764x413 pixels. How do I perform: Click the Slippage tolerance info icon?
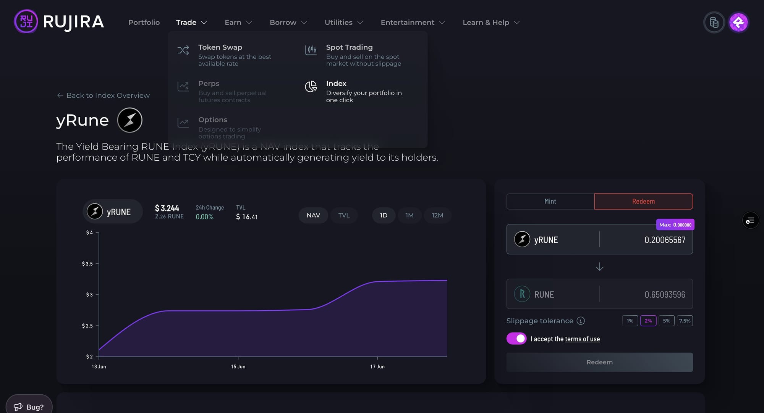point(581,321)
